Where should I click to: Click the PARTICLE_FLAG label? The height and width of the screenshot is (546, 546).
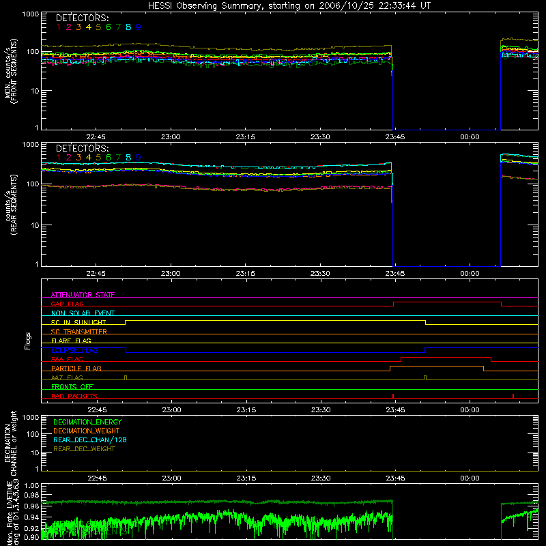coord(76,368)
